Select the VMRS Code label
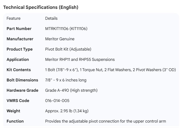The image size is (181, 128). 18,101
